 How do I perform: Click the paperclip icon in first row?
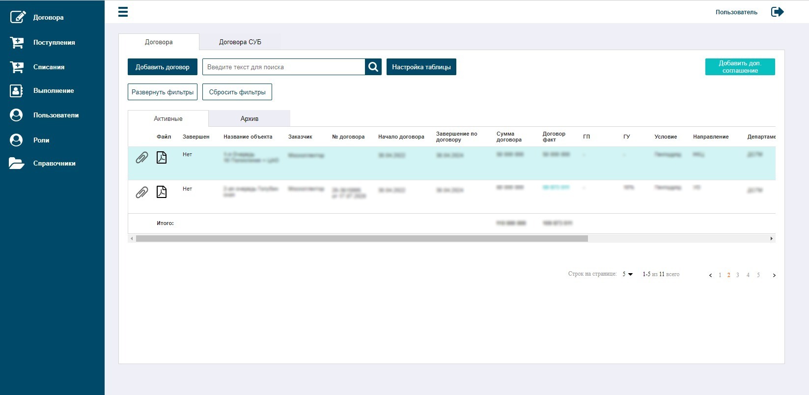(142, 158)
